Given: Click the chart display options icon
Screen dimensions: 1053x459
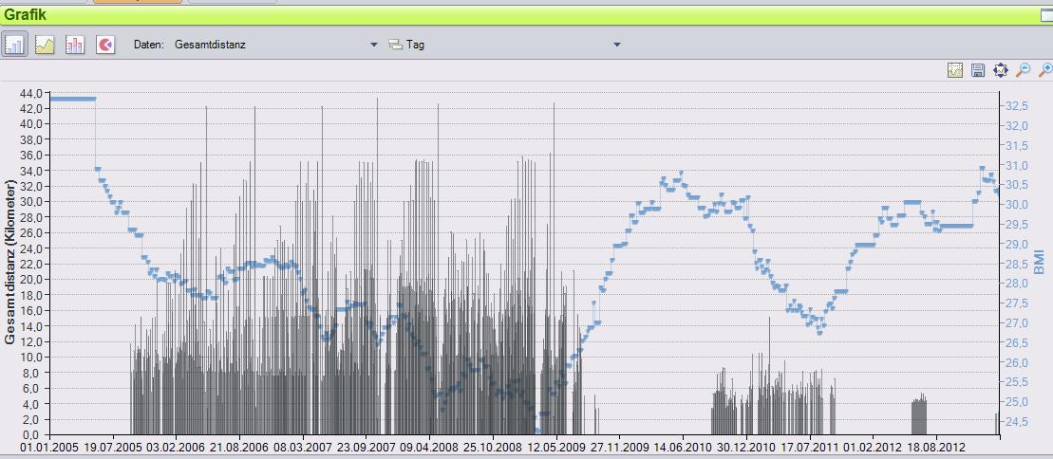Looking at the screenshot, I should (x=955, y=70).
